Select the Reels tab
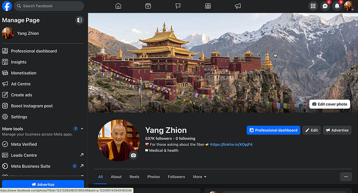Viewport: 358px width, 193px height. click(134, 177)
